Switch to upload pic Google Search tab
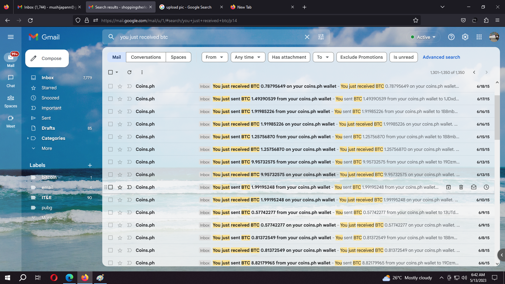 click(191, 7)
